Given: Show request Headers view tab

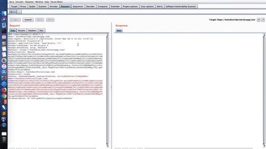Looking at the screenshot, I should tap(32, 31).
